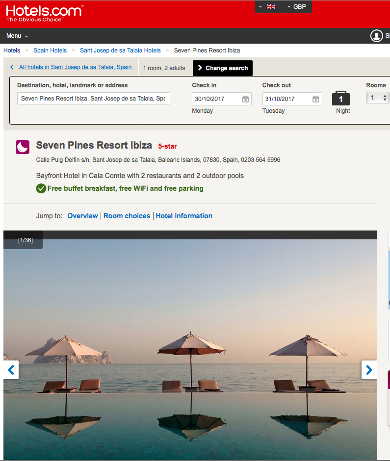Image resolution: width=390 pixels, height=461 pixels.
Task: Jump to the Overview section
Action: tap(82, 216)
